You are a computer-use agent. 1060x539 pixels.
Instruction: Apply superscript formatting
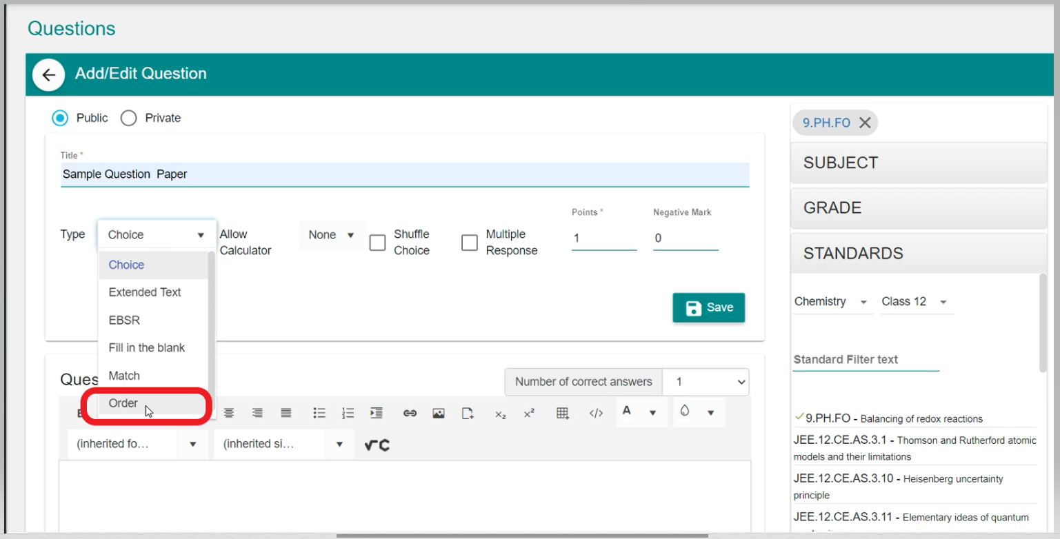point(529,414)
